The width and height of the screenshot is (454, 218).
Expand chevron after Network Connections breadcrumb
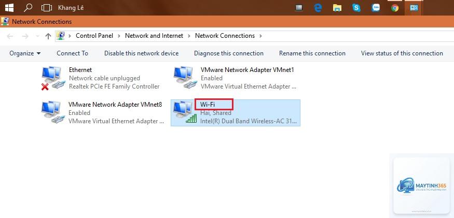click(x=261, y=36)
